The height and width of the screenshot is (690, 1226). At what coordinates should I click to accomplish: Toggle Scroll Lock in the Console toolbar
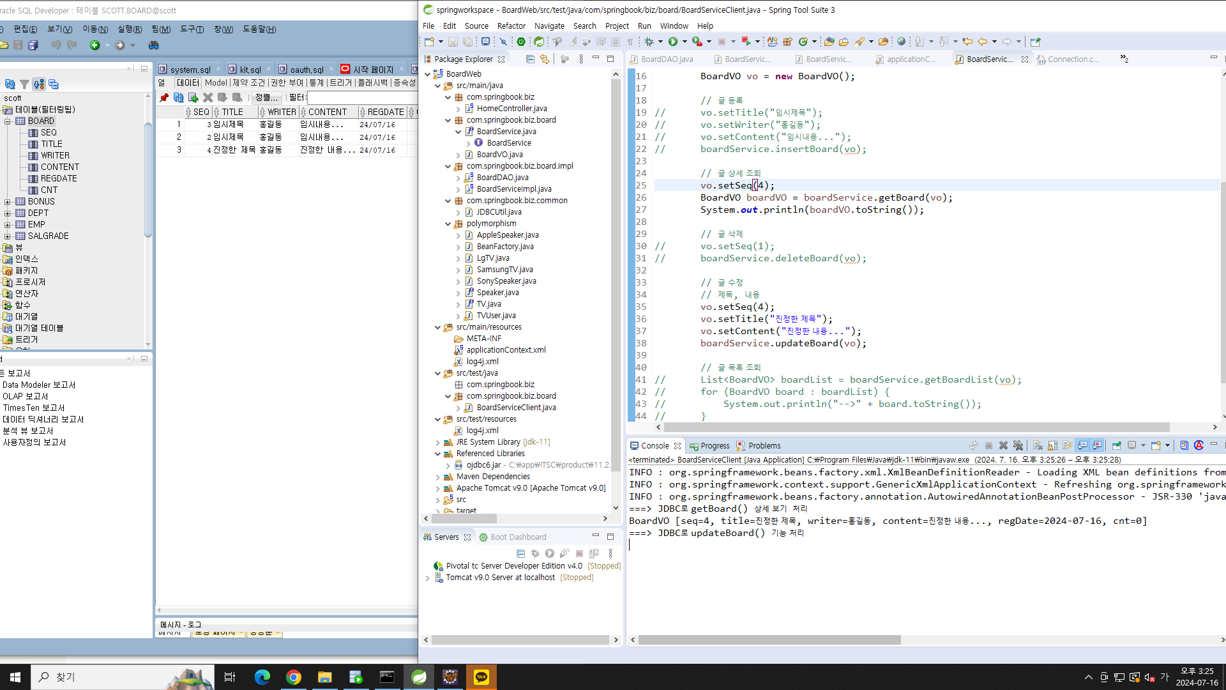coord(1052,445)
